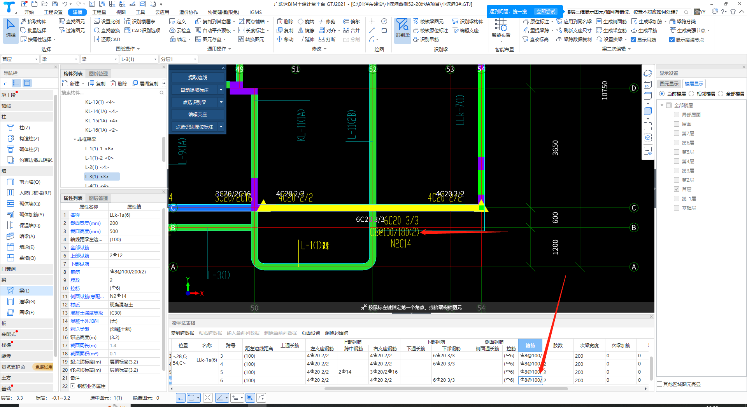Click 校核梁图元 tool

(428, 21)
